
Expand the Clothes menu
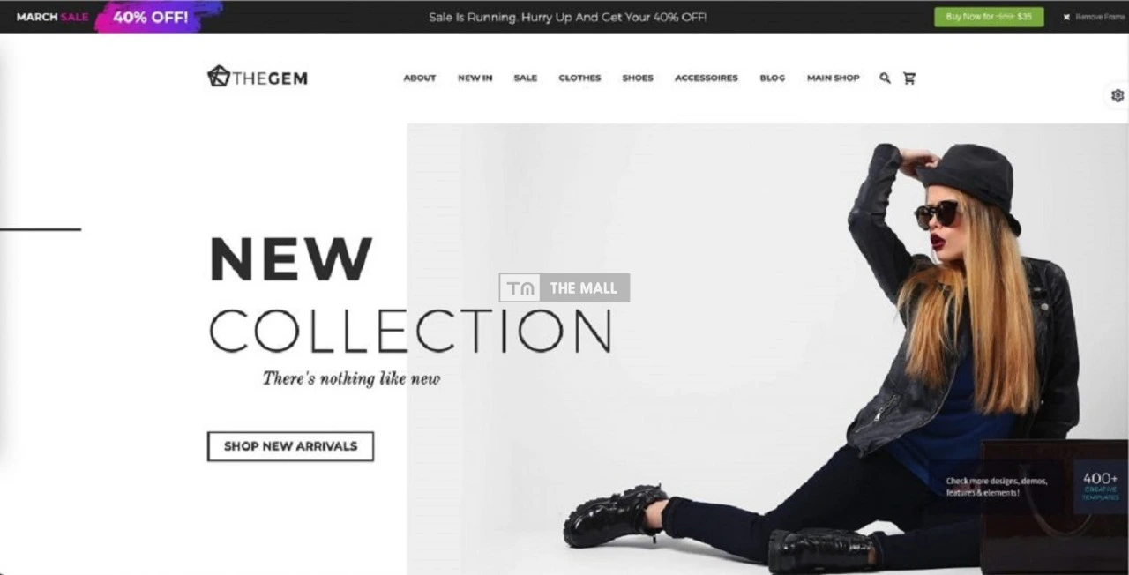coord(579,78)
